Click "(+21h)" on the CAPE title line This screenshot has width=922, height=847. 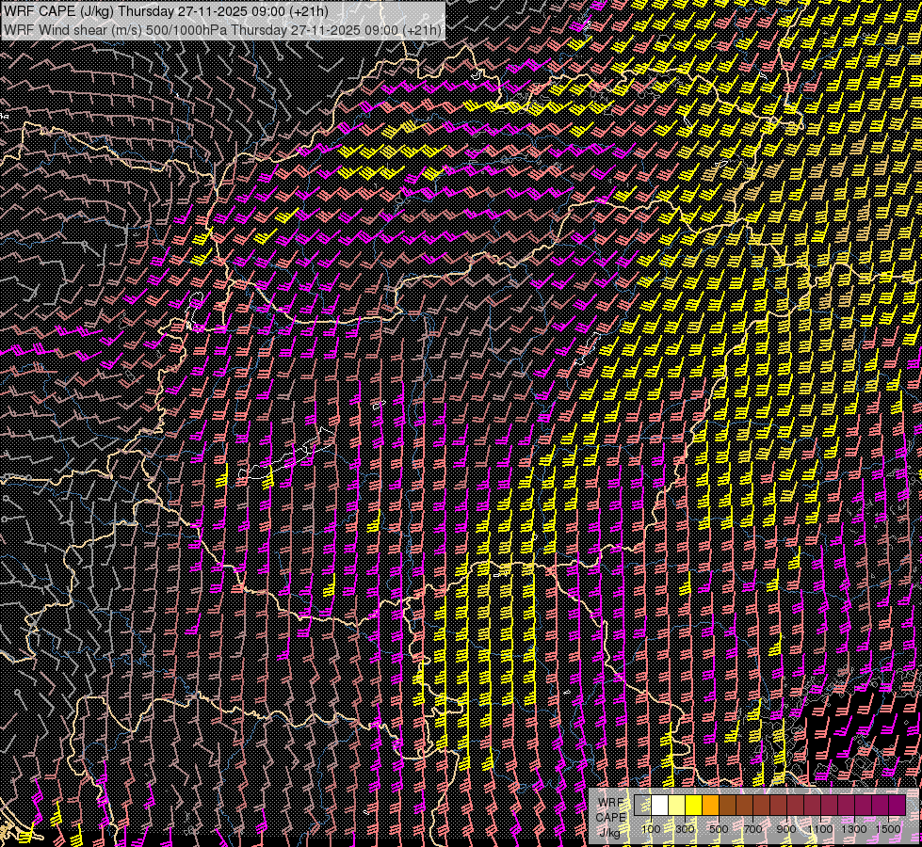click(x=308, y=11)
